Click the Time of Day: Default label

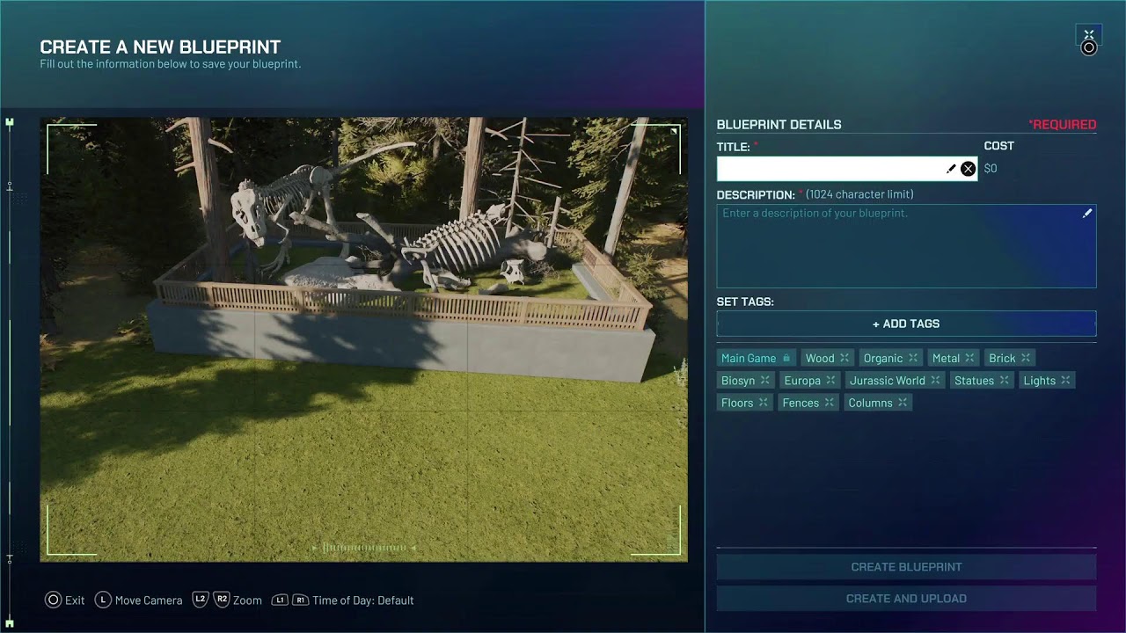[362, 600]
